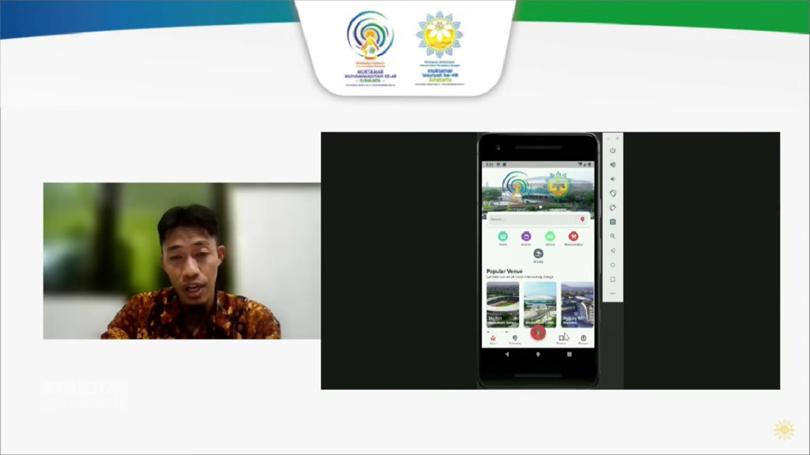Click the emulator zoom magnifier icon
The height and width of the screenshot is (455, 810).
[613, 236]
